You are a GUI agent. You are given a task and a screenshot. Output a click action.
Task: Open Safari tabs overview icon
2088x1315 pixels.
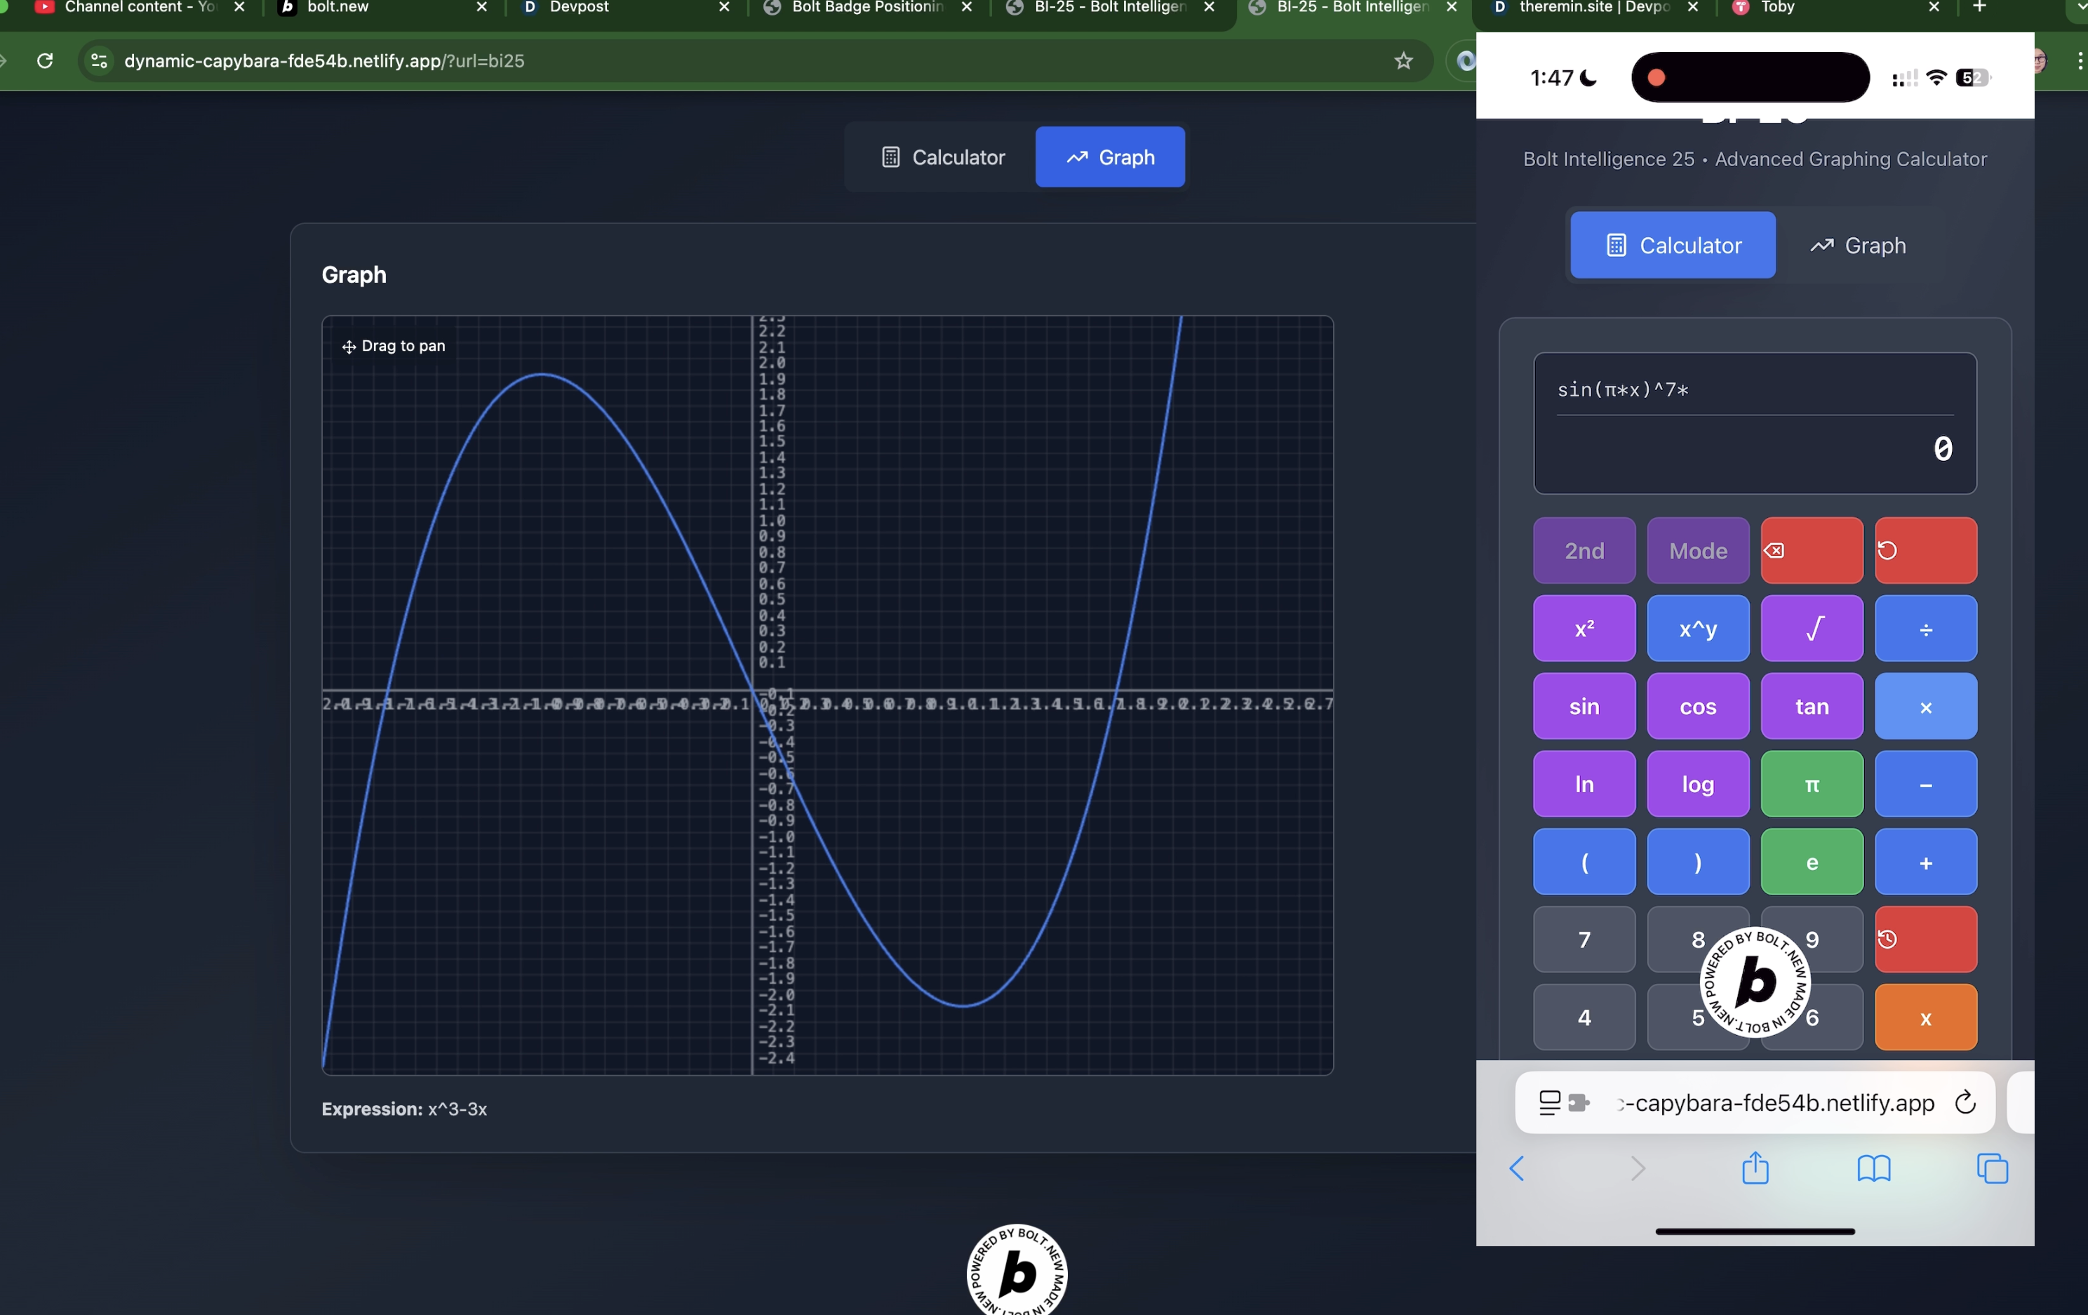tap(1992, 1168)
